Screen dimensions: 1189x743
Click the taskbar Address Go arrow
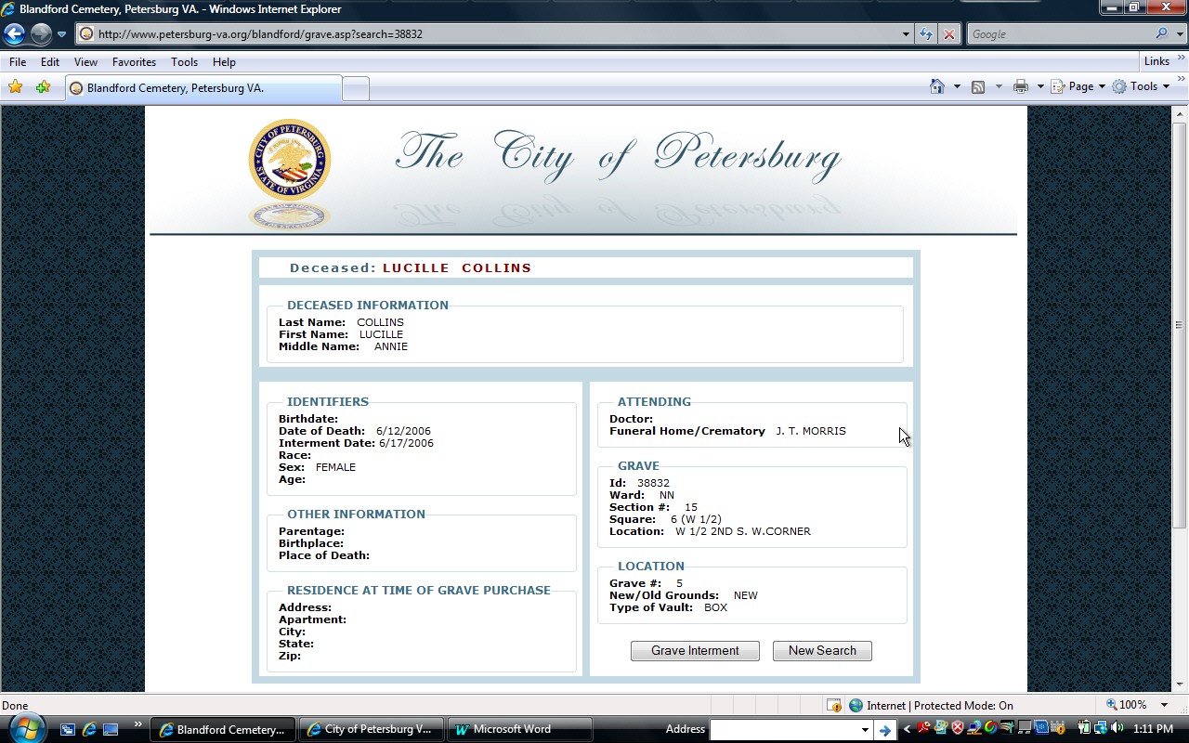[x=884, y=730]
